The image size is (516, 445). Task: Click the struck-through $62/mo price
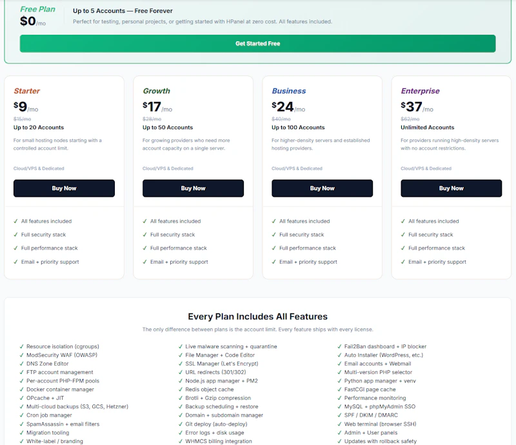pos(410,119)
